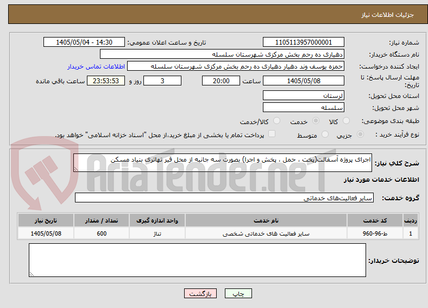Click the ساعت باقی مانده label
Image resolution: width=428 pixels, height=308 pixels.
click(x=60, y=81)
